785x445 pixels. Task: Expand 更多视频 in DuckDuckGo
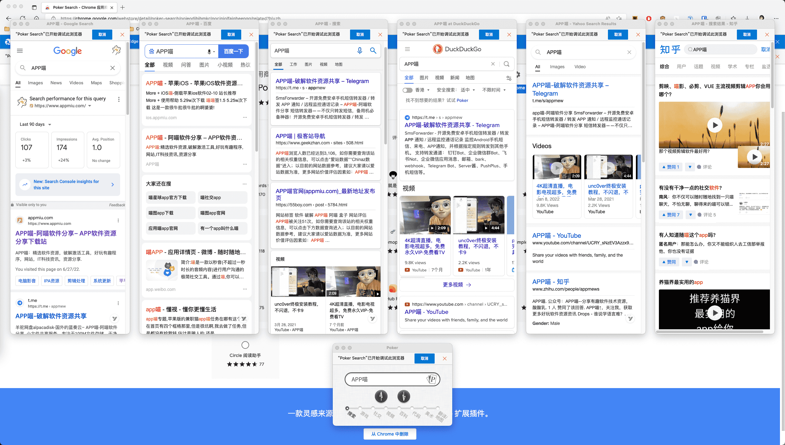point(457,285)
